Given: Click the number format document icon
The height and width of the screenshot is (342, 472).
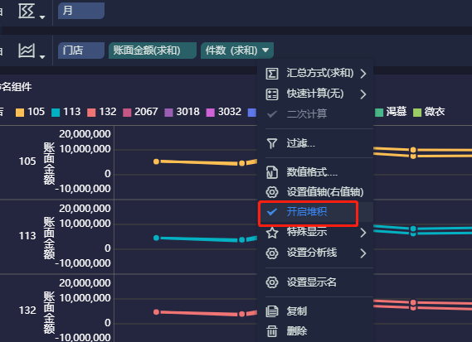Looking at the screenshot, I should point(272,172).
